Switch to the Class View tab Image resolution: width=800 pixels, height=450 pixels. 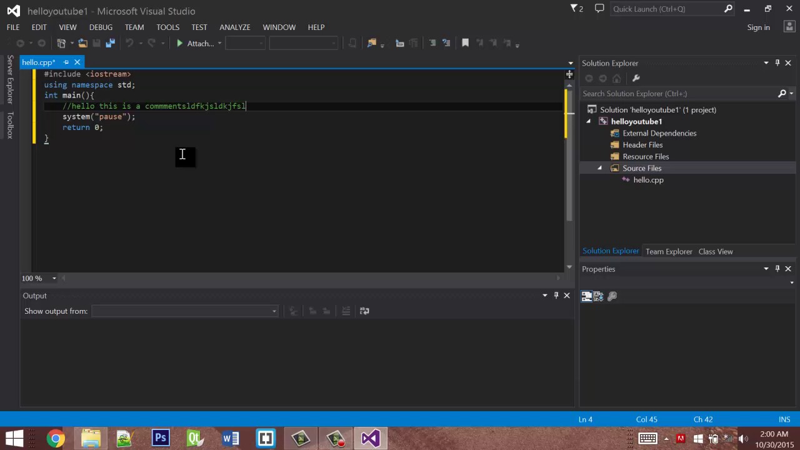pos(715,251)
